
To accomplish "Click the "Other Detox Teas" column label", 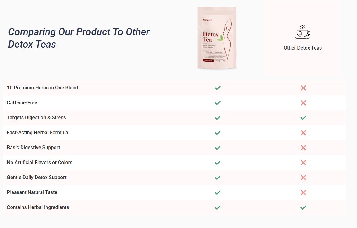I will point(302,48).
